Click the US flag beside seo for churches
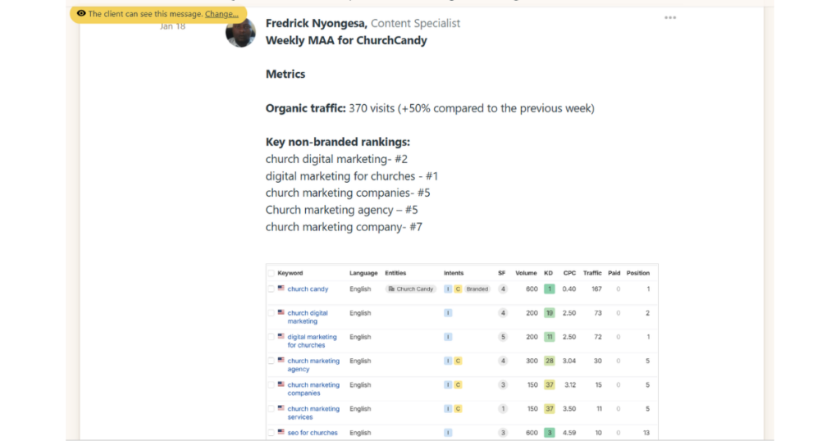This screenshot has width=840, height=441. (x=281, y=432)
